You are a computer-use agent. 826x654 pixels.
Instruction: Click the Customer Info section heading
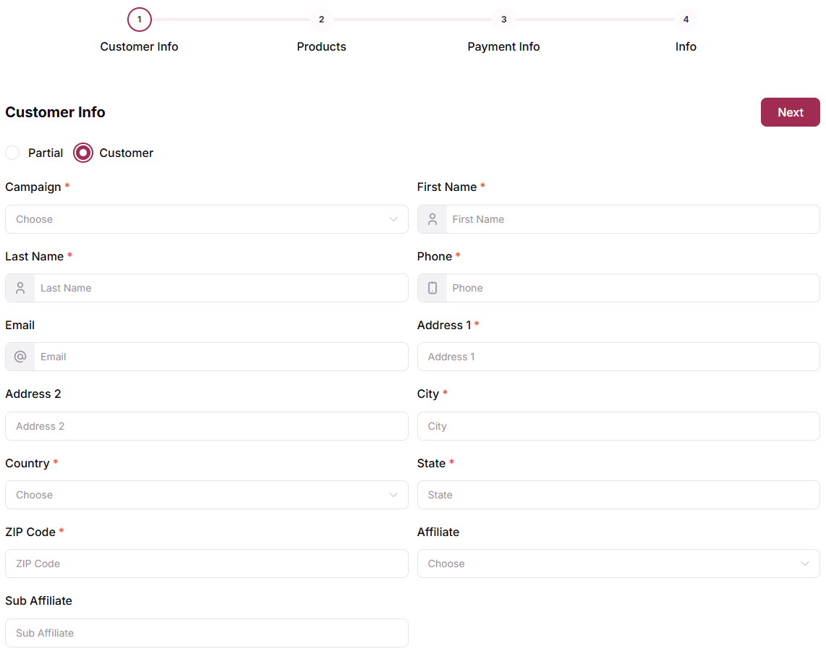55,112
